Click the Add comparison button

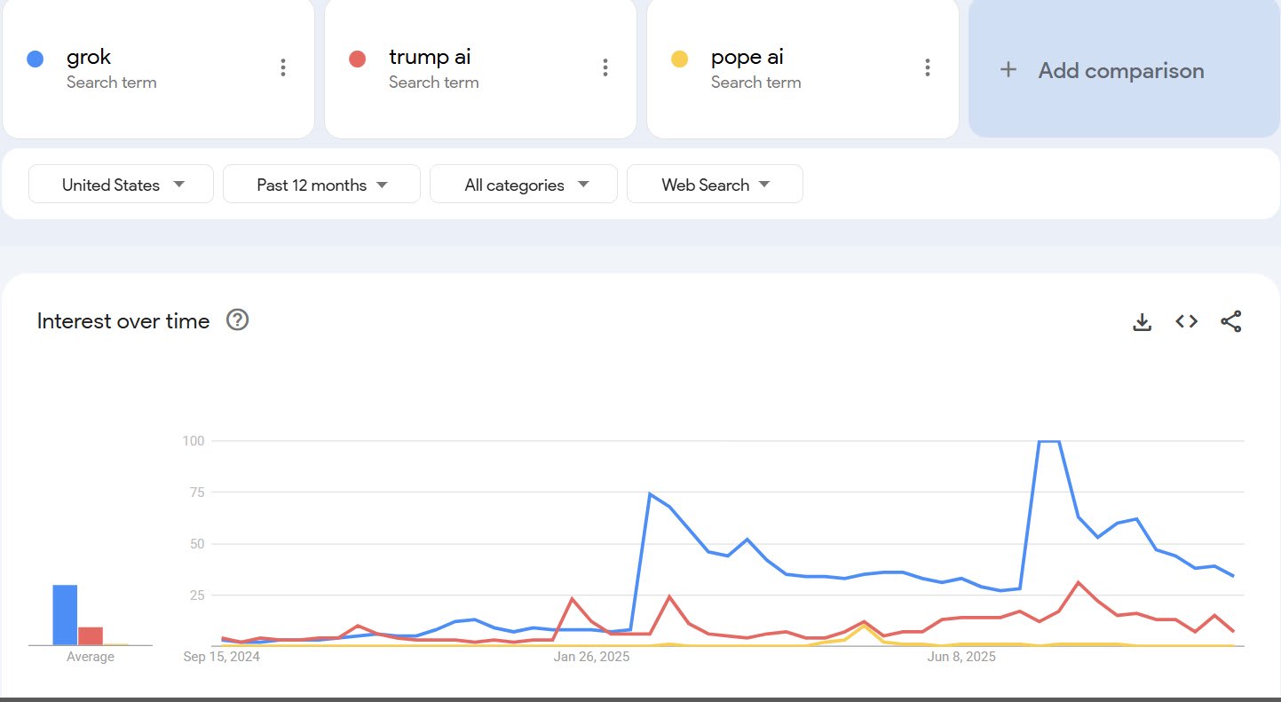pos(1120,71)
